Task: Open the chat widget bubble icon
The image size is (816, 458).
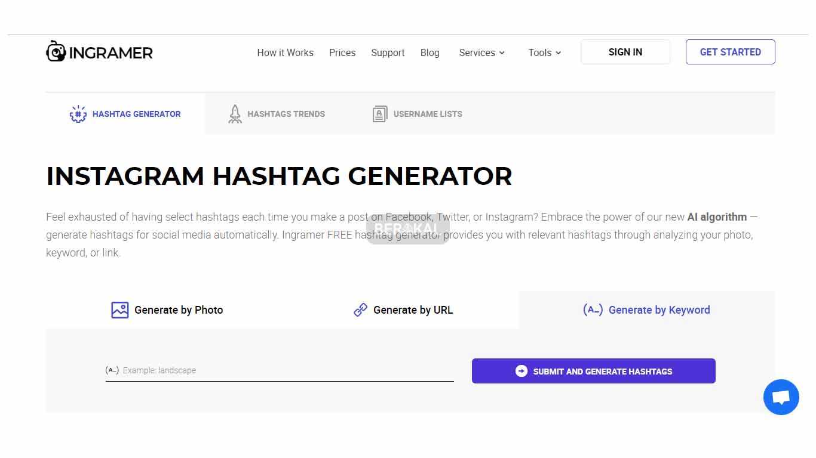Action: point(781,397)
